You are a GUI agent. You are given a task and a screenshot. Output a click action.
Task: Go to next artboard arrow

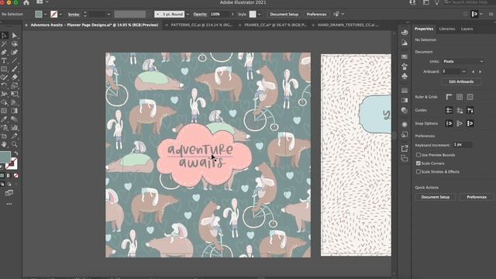[x=480, y=72]
